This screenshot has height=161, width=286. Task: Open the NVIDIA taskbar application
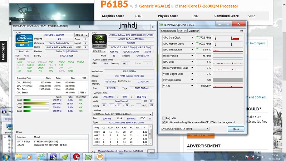[x=65, y=157]
